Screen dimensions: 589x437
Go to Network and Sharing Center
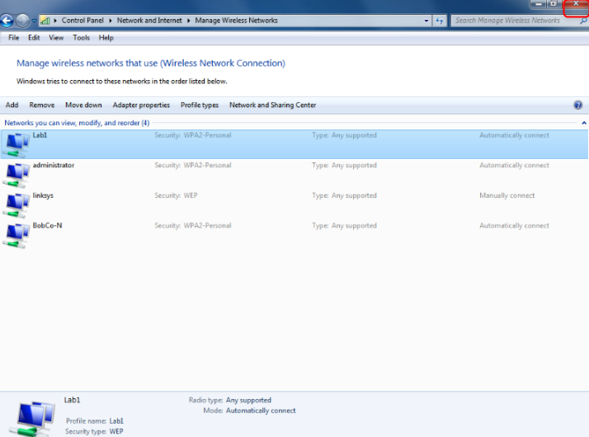coord(273,105)
